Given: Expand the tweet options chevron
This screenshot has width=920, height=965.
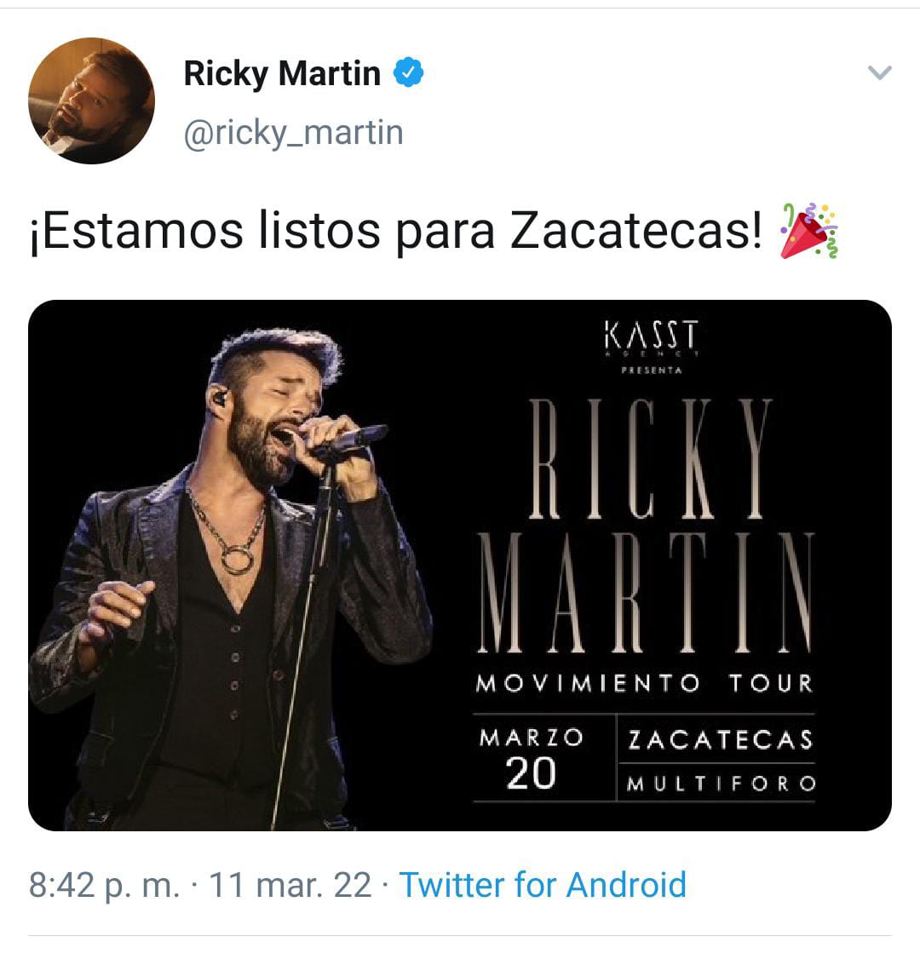Looking at the screenshot, I should (879, 72).
